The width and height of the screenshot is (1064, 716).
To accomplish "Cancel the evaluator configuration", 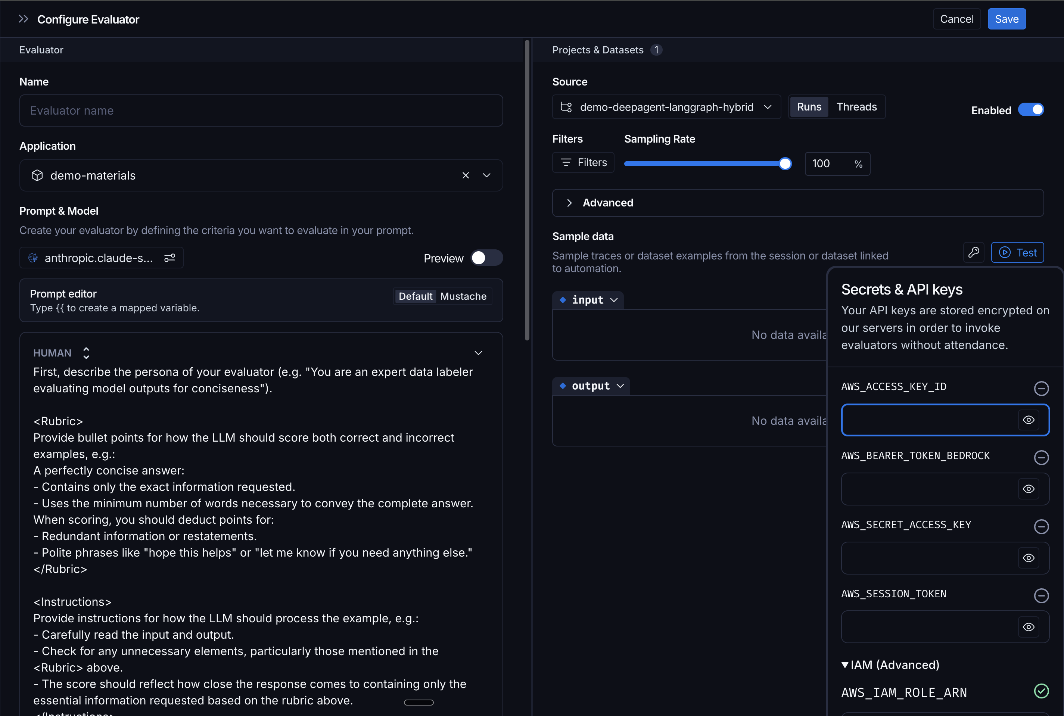I will coord(957,19).
